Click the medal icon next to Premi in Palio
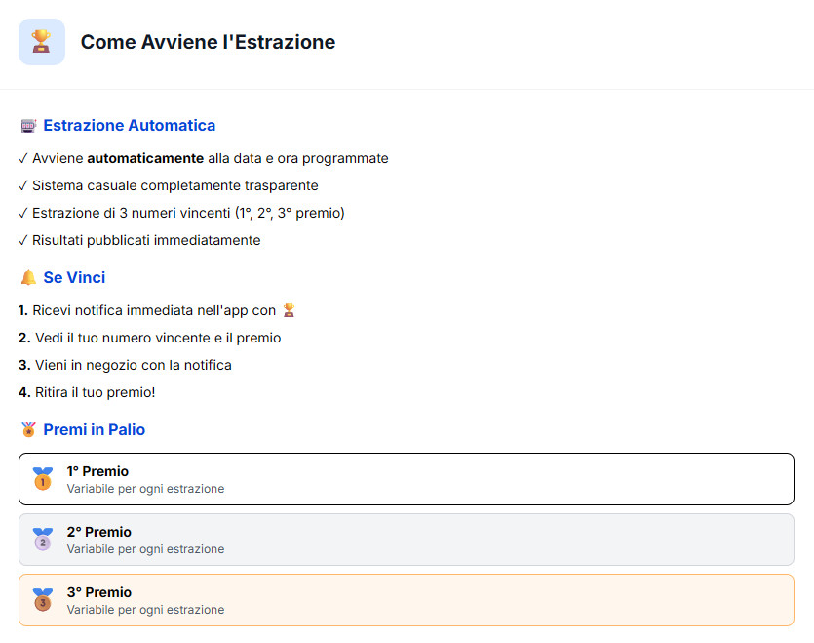814x643 pixels. pos(28,430)
